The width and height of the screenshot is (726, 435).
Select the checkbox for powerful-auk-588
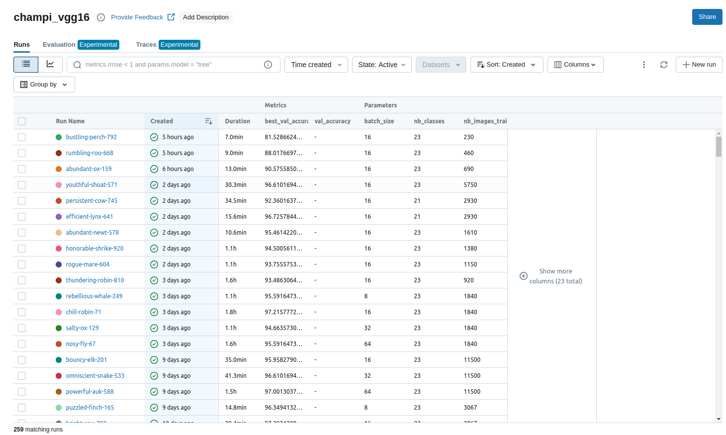21,392
